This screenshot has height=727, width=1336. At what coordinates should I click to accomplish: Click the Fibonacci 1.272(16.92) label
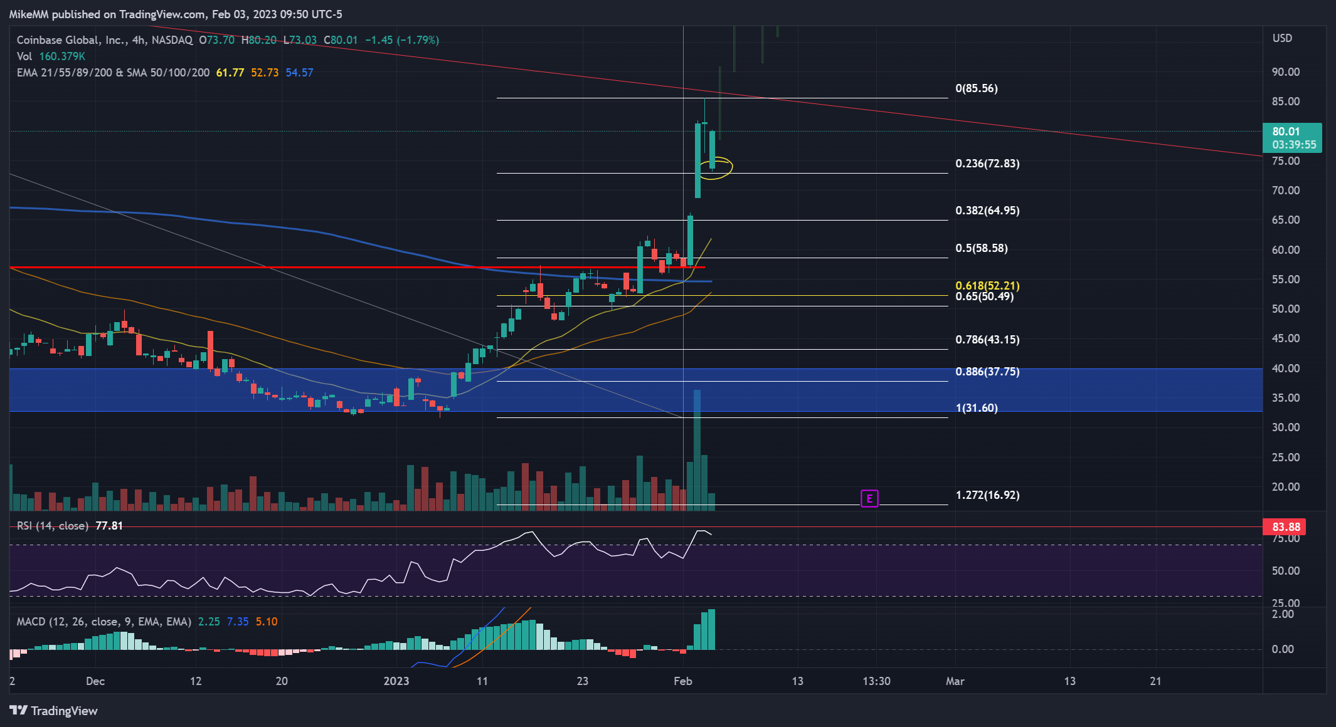[987, 495]
